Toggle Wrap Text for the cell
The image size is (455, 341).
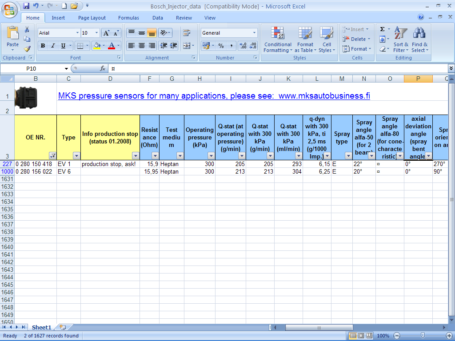(187, 33)
